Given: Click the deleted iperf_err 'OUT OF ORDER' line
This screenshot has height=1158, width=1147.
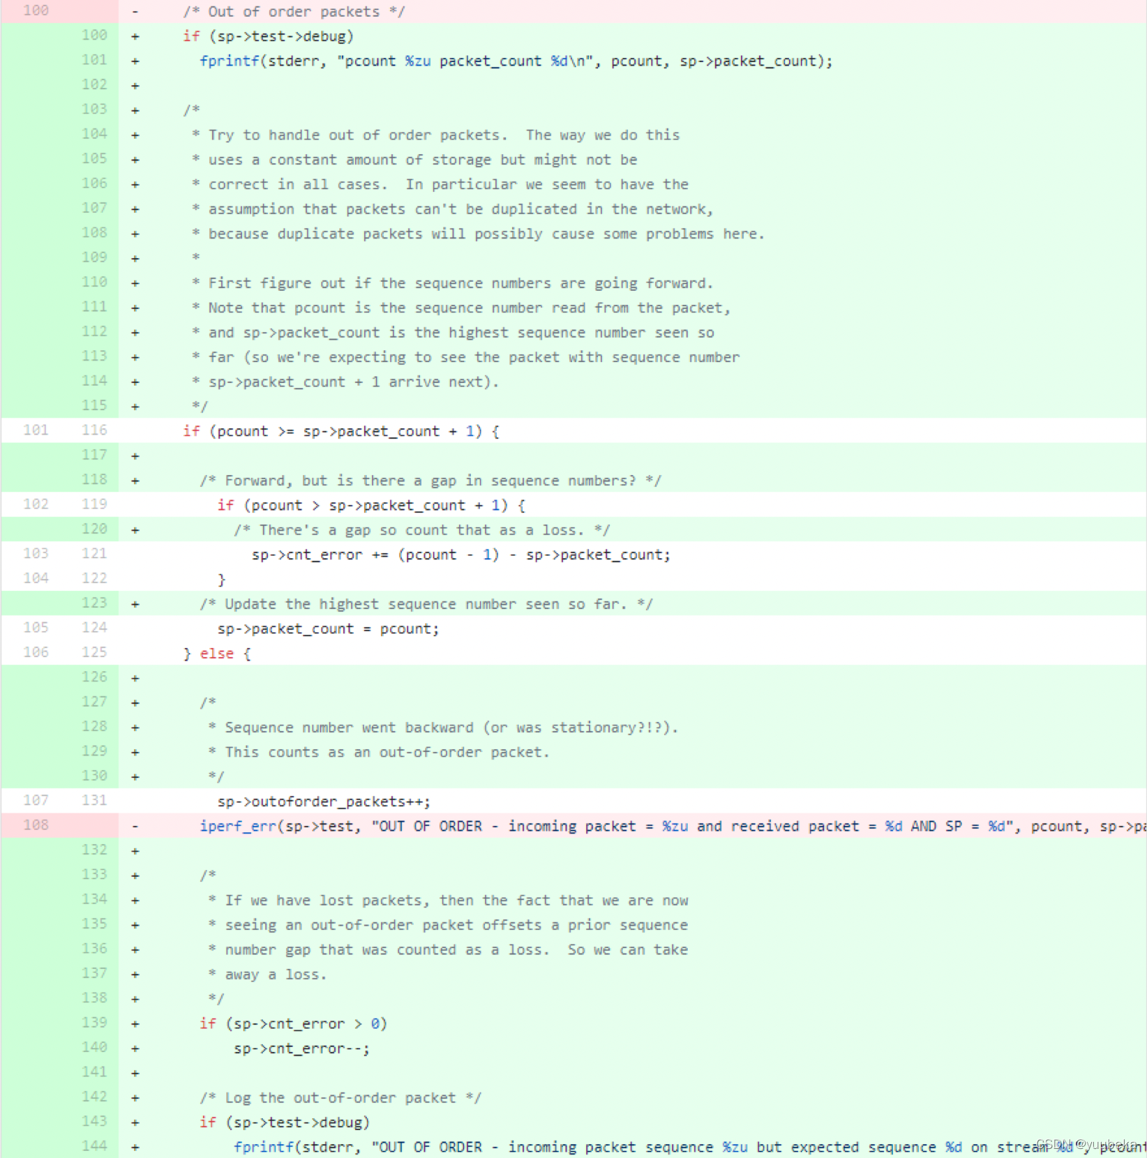Looking at the screenshot, I should [673, 827].
